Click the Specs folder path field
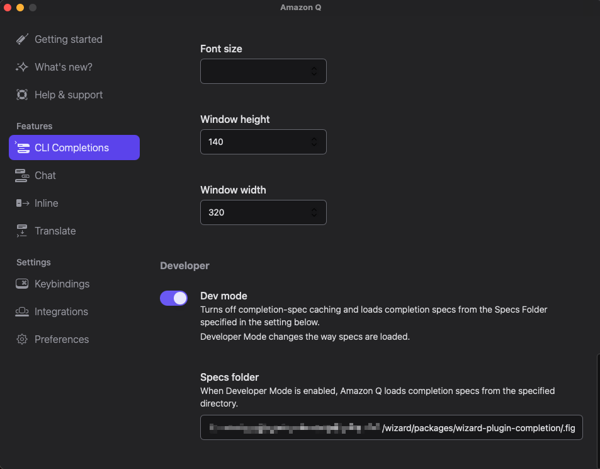This screenshot has height=469, width=600. coord(391,427)
